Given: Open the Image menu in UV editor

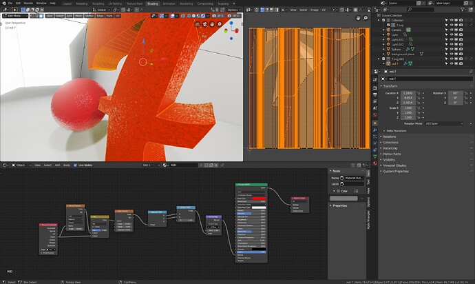Looking at the screenshot, I should (x=314, y=10).
